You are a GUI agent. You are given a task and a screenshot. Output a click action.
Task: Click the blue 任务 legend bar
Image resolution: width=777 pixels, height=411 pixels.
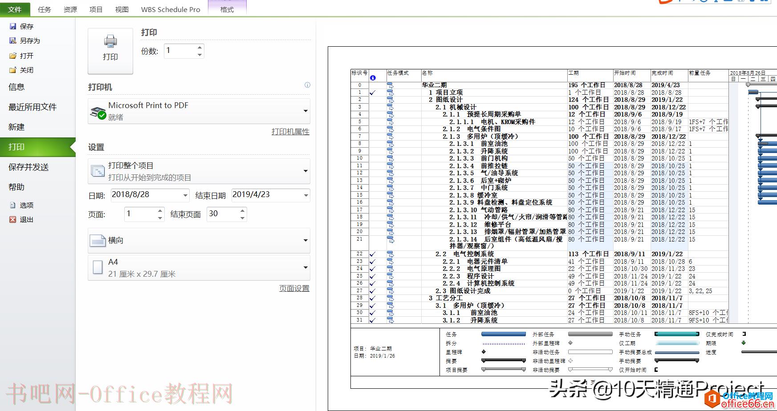504,334
